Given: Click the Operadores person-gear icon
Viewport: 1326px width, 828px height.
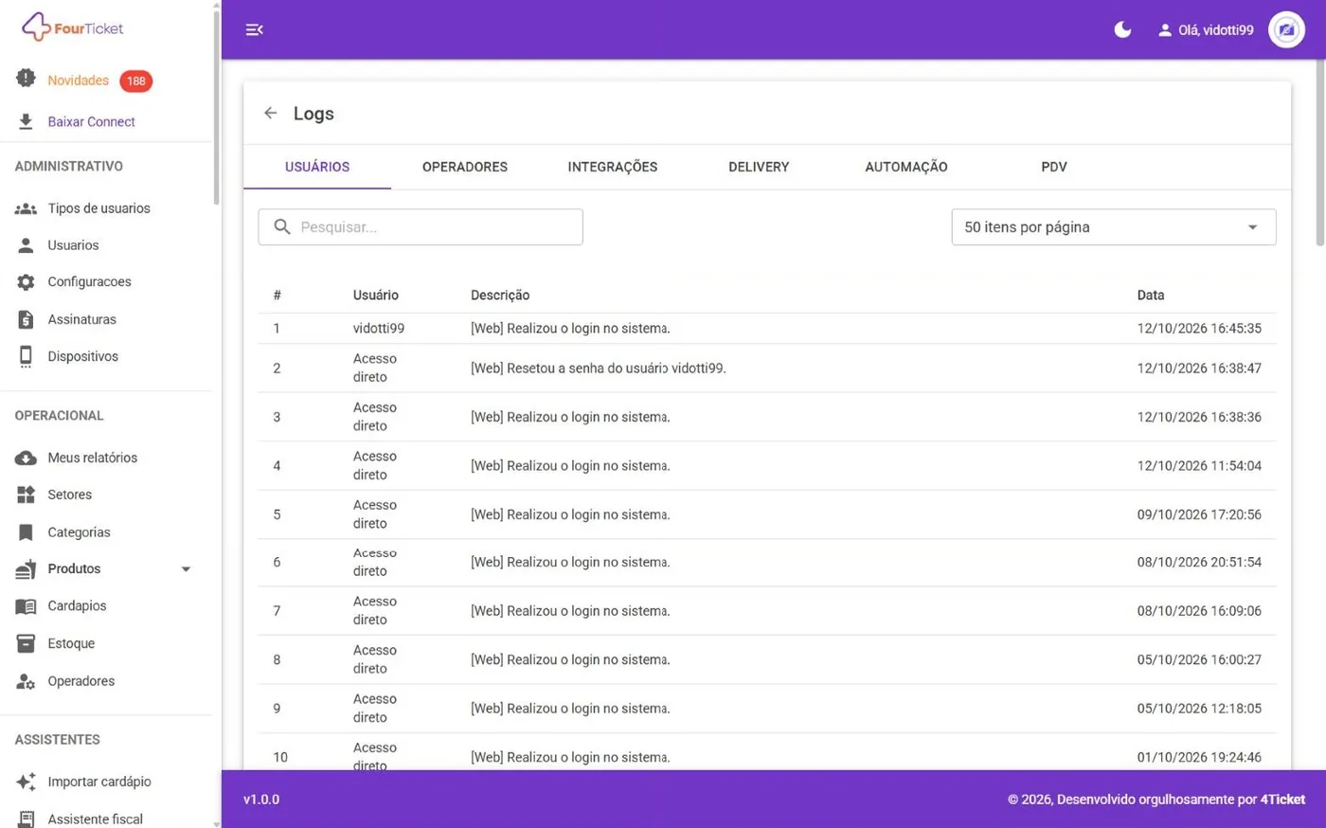Looking at the screenshot, I should pos(26,681).
